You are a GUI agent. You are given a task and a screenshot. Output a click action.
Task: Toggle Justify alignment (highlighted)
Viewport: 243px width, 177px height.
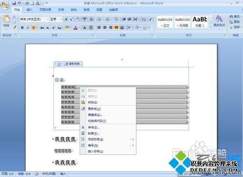116,28
